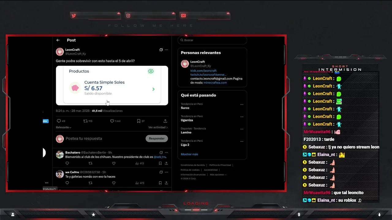This screenshot has height=220, width=392.
Task: Open the three-dot menu for Ugarriza trend
Action: (x=242, y=117)
